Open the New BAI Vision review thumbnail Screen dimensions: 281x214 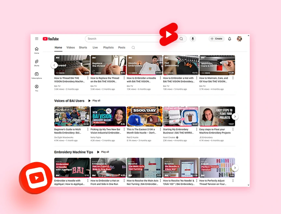[x=108, y=116]
